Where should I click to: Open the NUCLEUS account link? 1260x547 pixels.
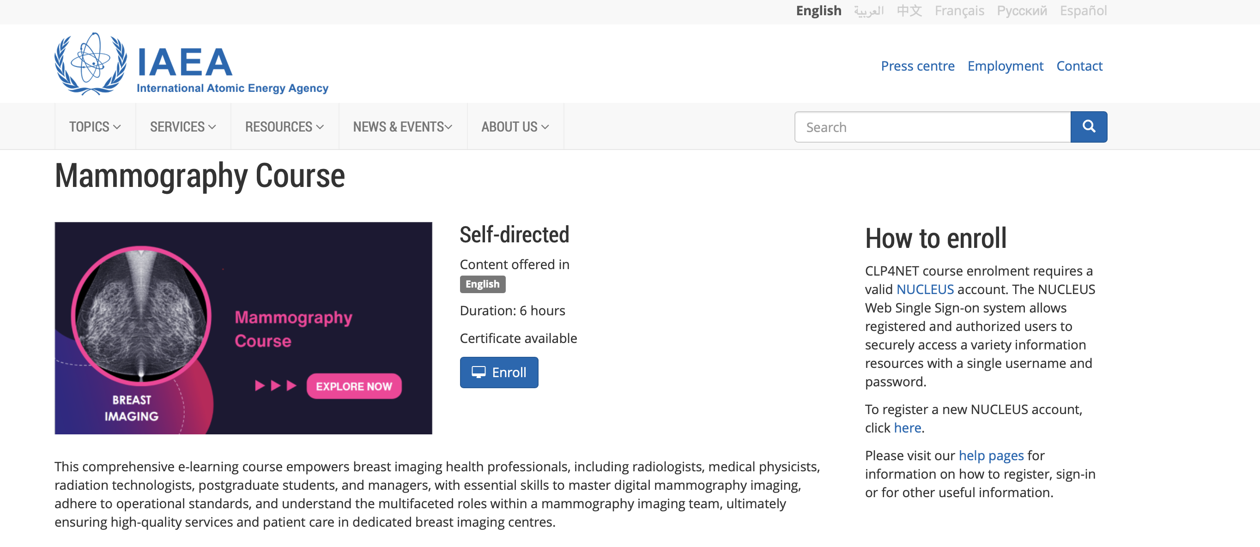tap(925, 289)
